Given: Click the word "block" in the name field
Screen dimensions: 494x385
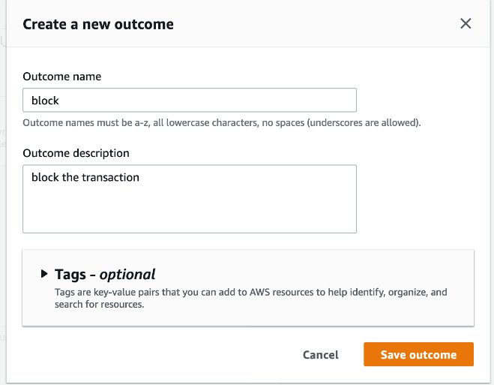Looking at the screenshot, I should [45, 100].
